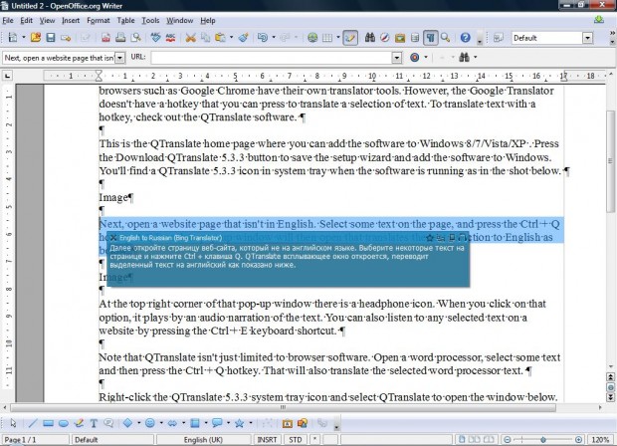This screenshot has width=617, height=446.
Task: Toggle INSRT insert mode in the status bar
Action: pyautogui.click(x=267, y=440)
